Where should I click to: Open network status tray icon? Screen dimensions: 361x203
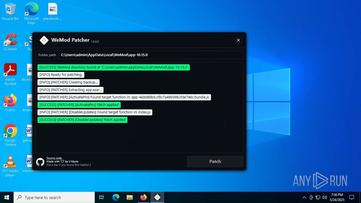click(318, 197)
